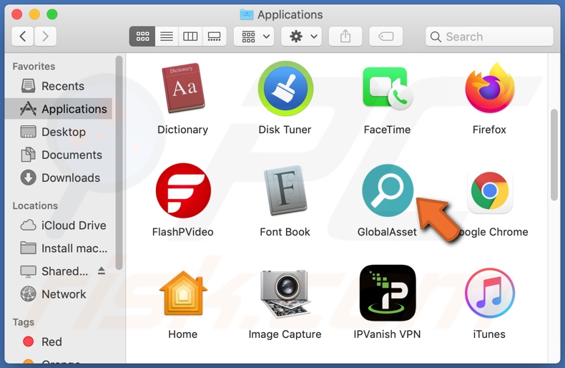Viewport: 565px width, 368px height.
Task: Click the FaceTime file name label
Action: (387, 130)
